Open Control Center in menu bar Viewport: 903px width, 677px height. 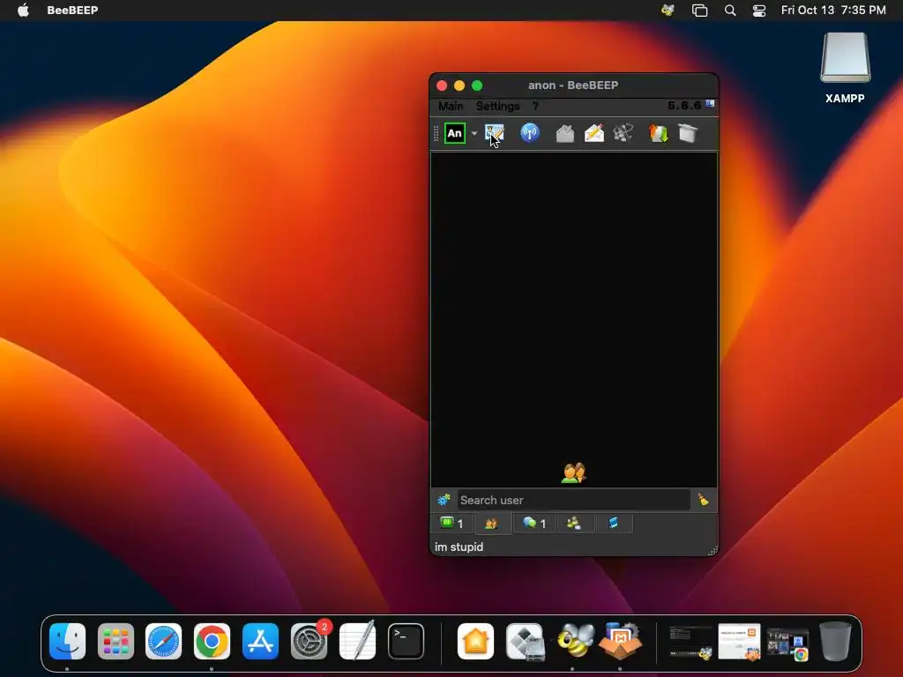(x=759, y=10)
